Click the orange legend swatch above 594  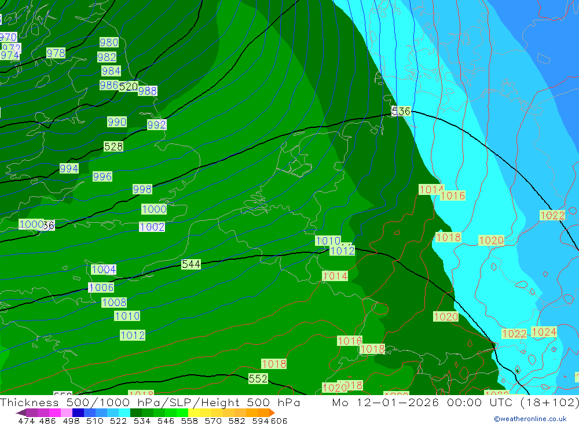tap(263, 412)
